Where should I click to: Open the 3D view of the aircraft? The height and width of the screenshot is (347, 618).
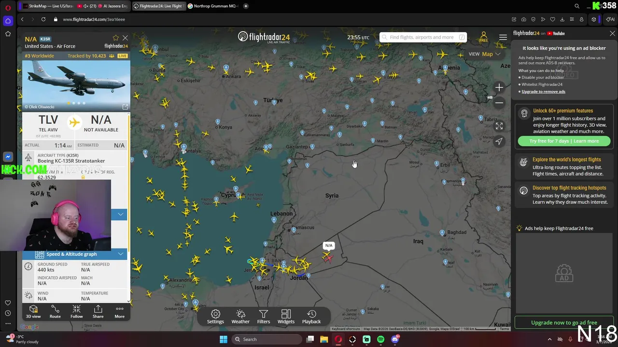(33, 311)
